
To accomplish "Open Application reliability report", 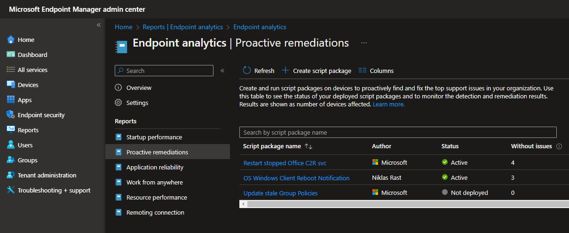I will [x=155, y=168].
